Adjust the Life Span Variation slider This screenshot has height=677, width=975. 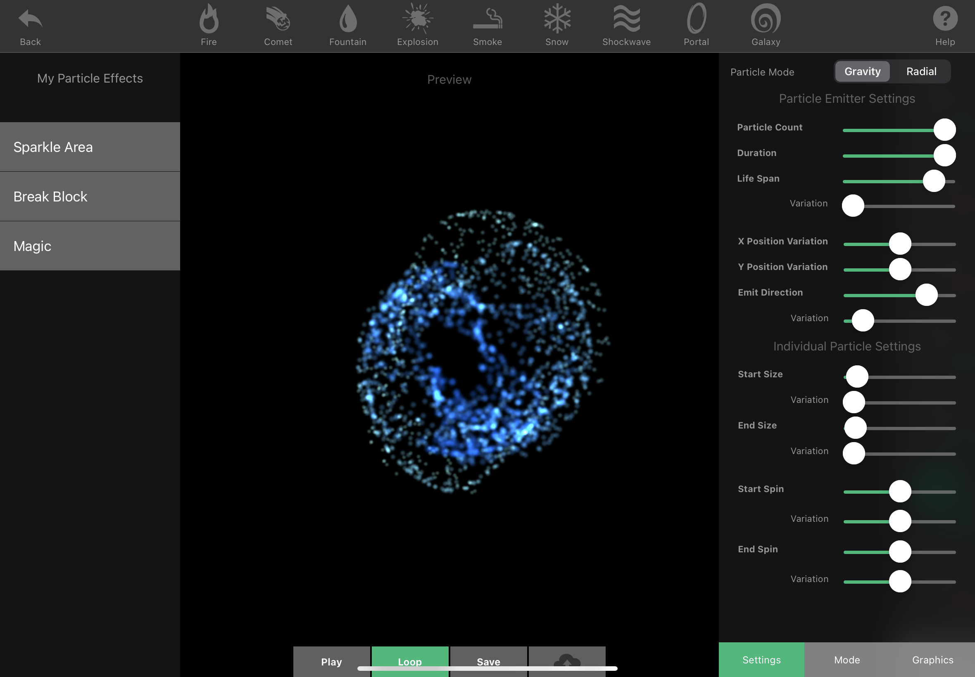click(x=853, y=206)
